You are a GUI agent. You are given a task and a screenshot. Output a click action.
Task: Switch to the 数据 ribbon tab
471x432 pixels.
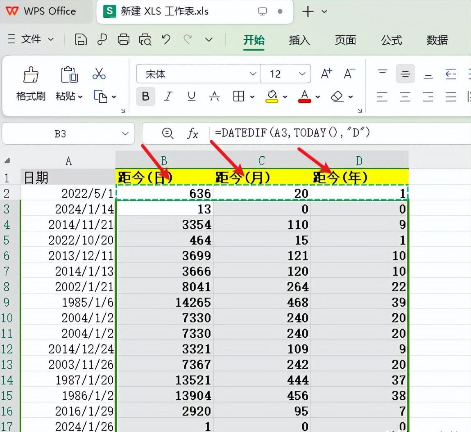(x=437, y=40)
